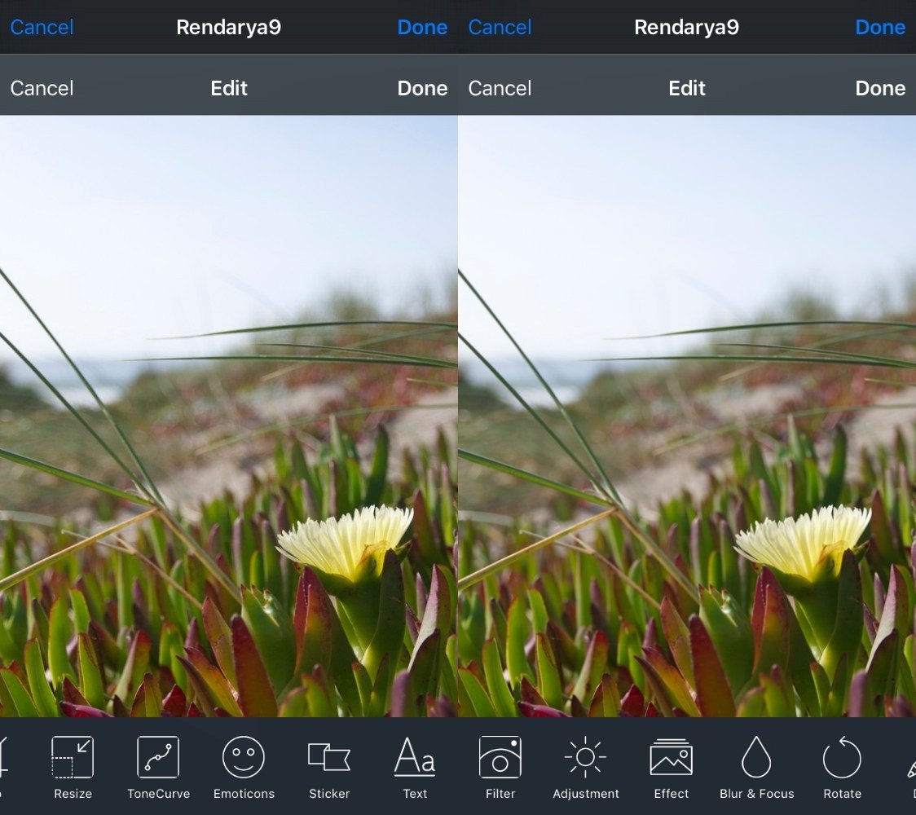Click the Rendarya9 title in right screen
This screenshot has width=916, height=815.
687,27
